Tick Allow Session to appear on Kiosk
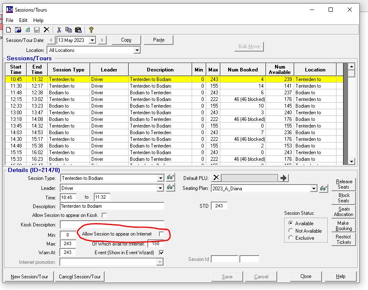The height and width of the screenshot is (290, 368). [x=104, y=215]
